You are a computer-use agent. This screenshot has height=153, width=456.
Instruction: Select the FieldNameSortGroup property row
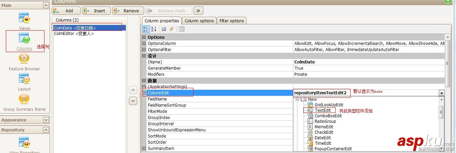[x=220, y=105]
